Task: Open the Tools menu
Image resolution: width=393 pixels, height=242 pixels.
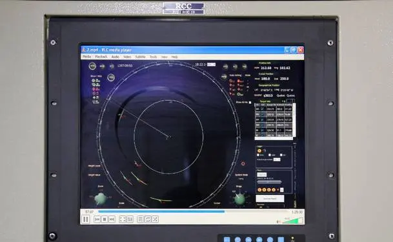Action: tap(153, 57)
